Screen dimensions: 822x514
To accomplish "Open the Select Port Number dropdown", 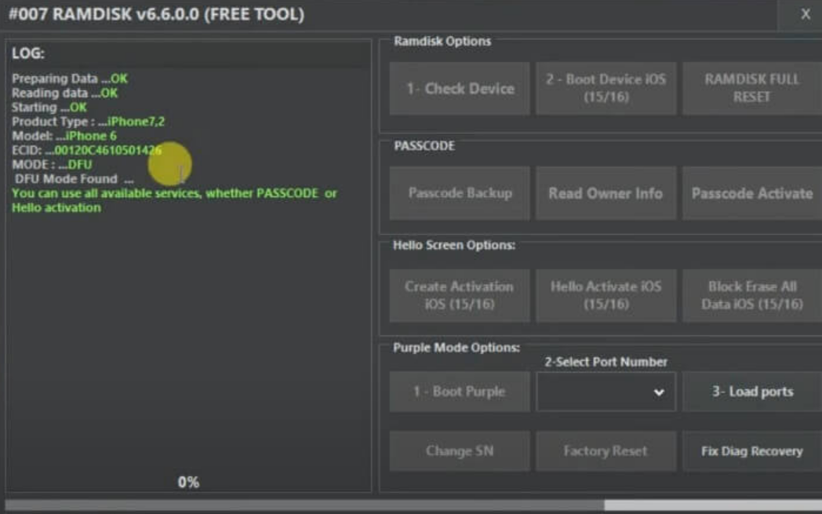I will coord(604,391).
